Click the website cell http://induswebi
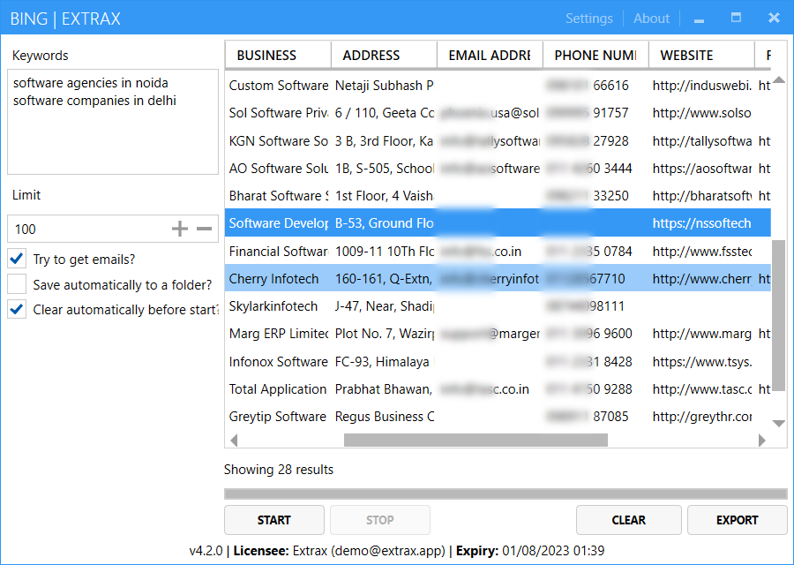This screenshot has height=565, width=794. [702, 85]
